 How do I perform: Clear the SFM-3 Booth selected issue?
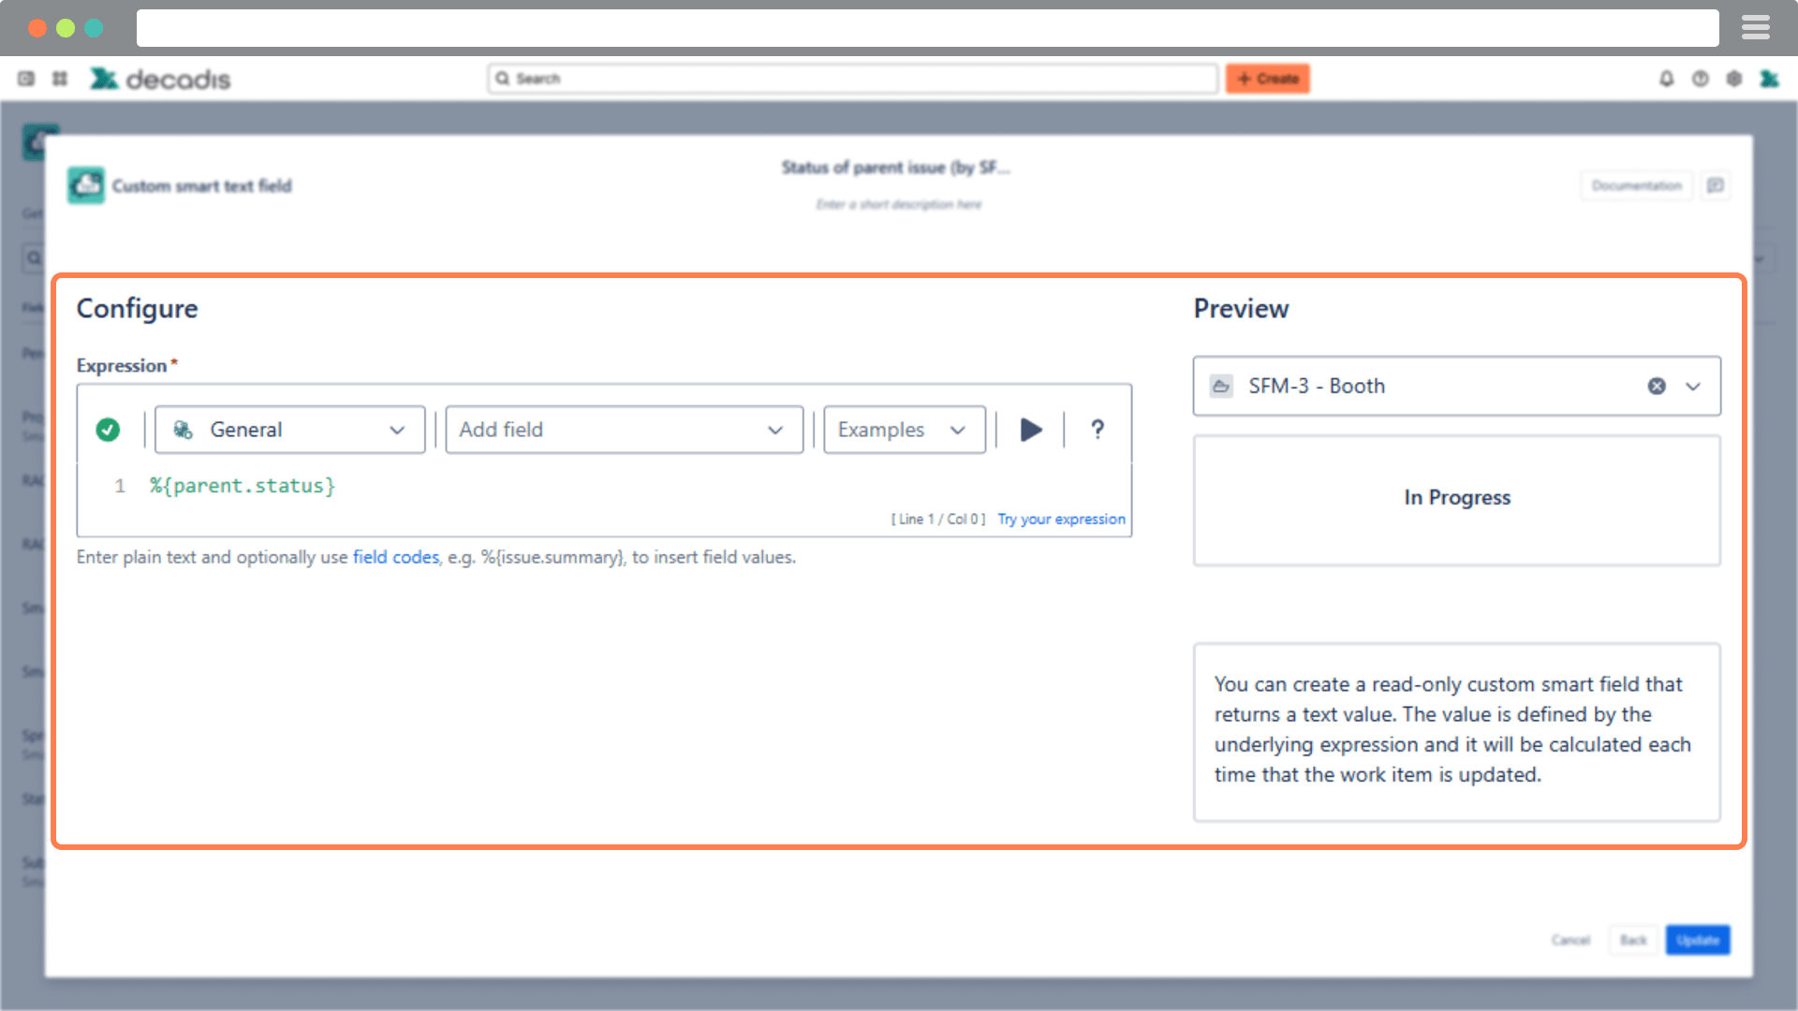pyautogui.click(x=1657, y=386)
